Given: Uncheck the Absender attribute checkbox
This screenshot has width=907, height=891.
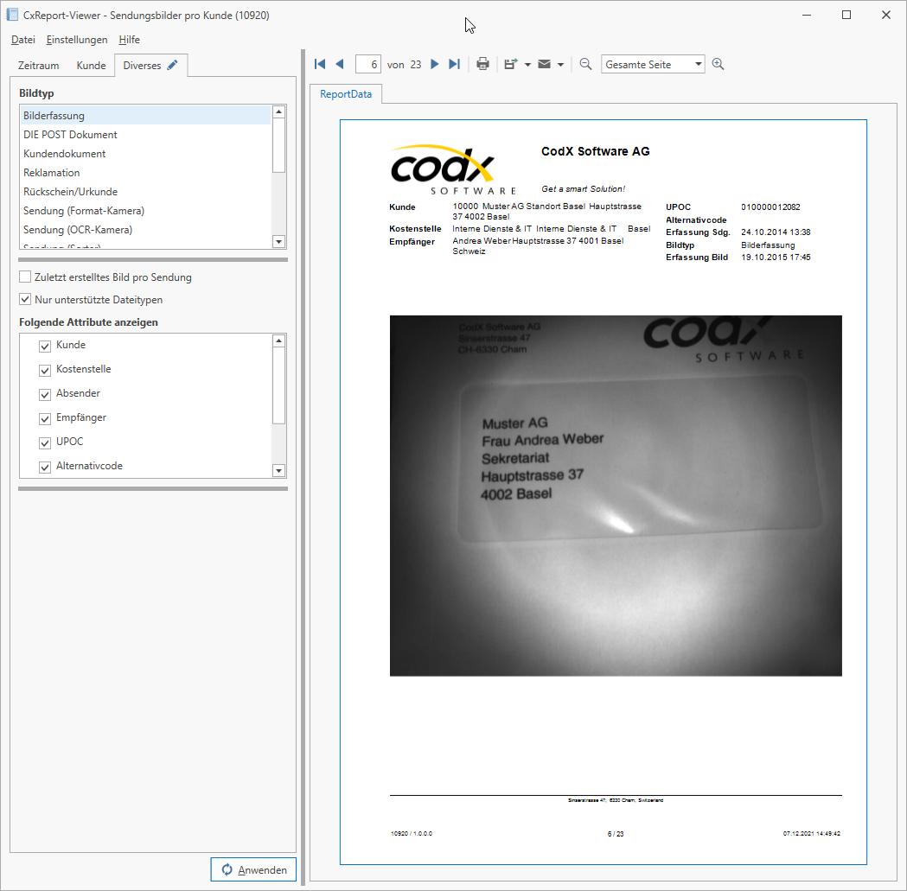Looking at the screenshot, I should point(45,394).
